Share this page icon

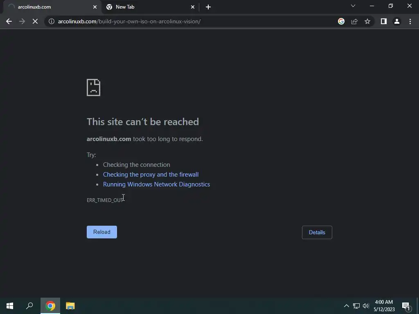click(x=354, y=21)
